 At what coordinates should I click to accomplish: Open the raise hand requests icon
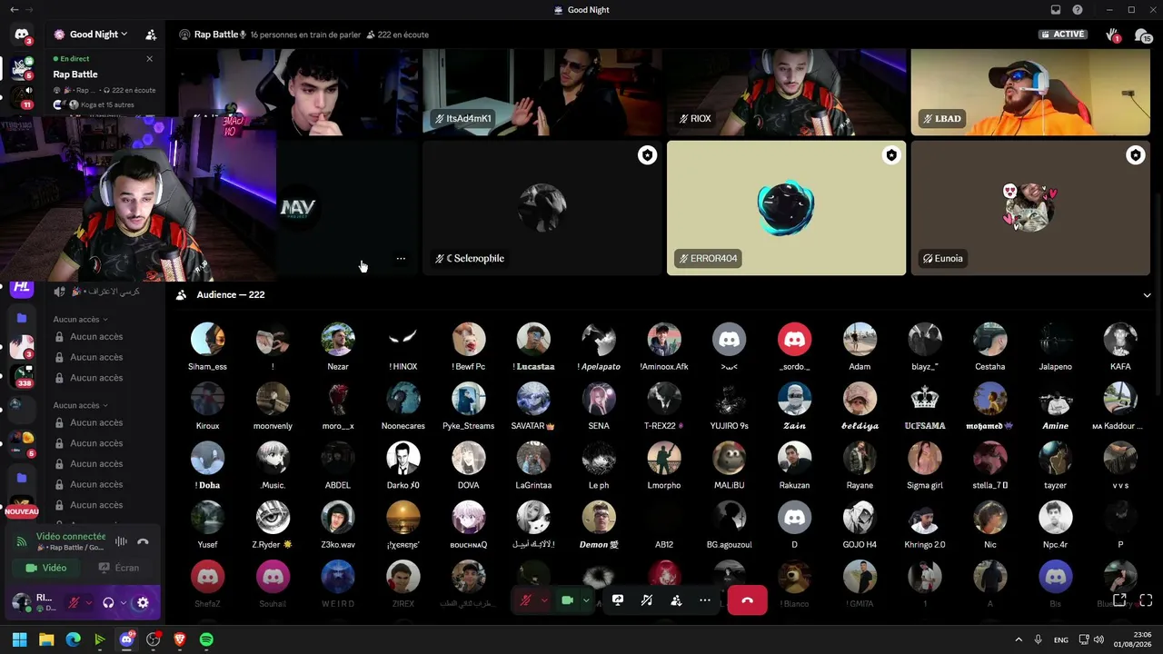(x=1113, y=35)
